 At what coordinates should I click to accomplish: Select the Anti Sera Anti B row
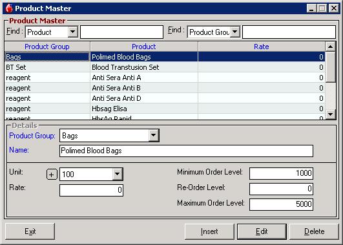(165, 88)
